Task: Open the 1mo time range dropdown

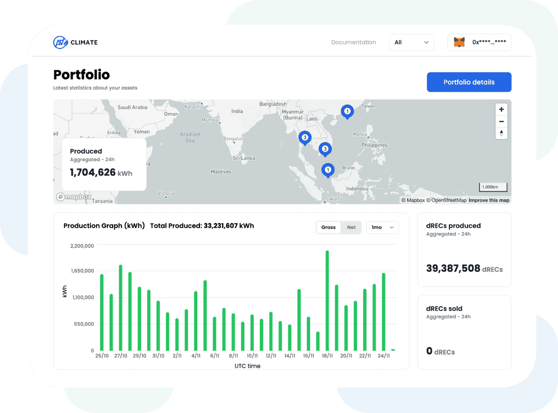Action: point(382,227)
